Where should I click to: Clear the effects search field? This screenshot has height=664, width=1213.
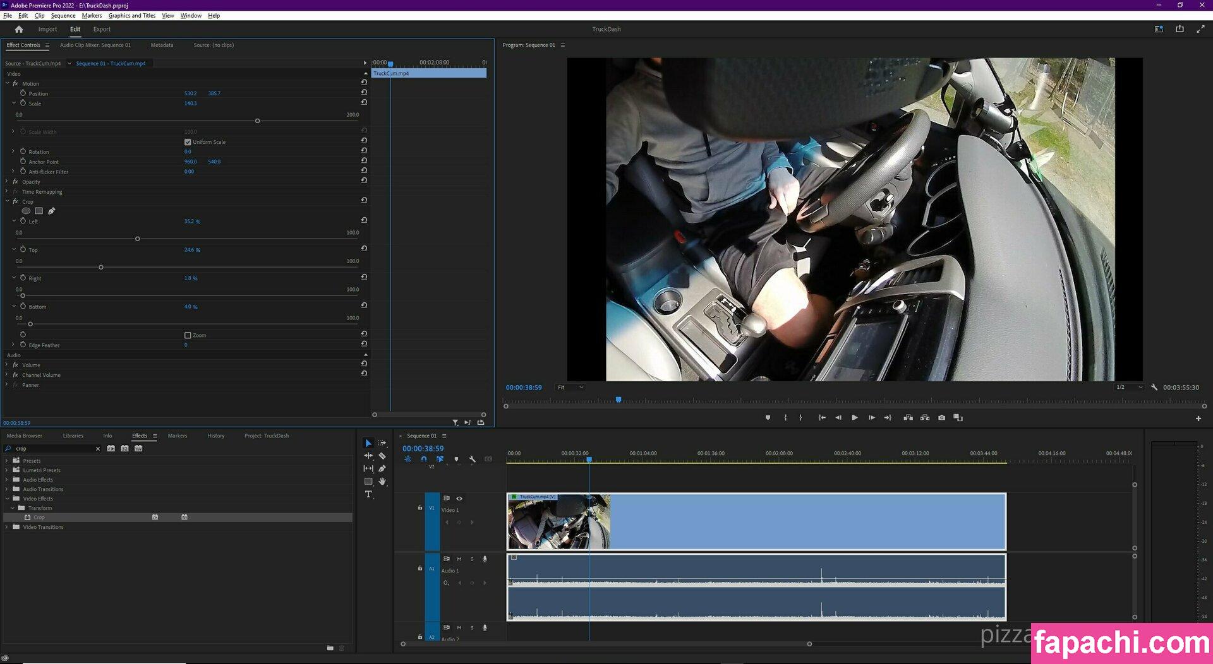coord(97,449)
